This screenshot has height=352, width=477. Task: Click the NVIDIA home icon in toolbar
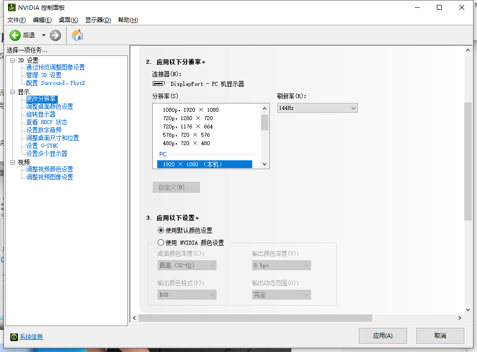click(x=76, y=35)
